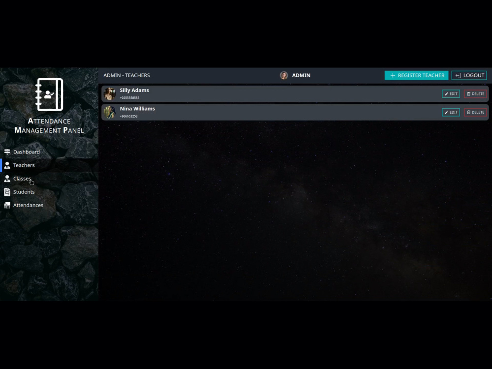This screenshot has width=492, height=369.
Task: Click Attendance Management Panel title
Action: 49,125
